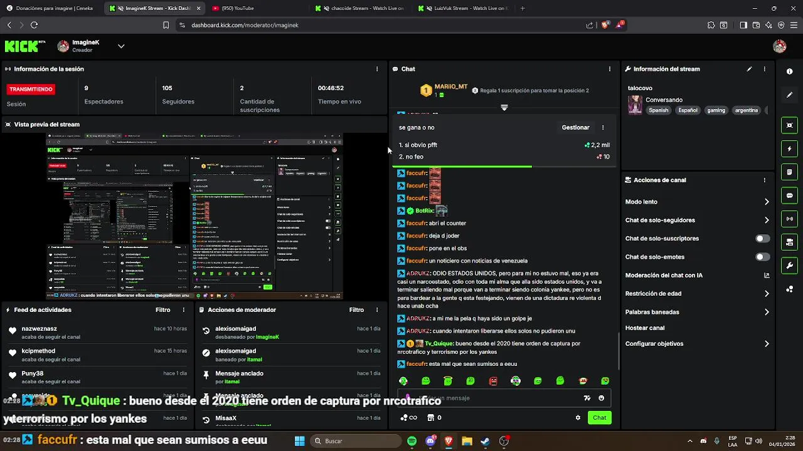This screenshot has height=451, width=803.
Task: Open ImagineK creator account dropdown
Action: [121, 46]
